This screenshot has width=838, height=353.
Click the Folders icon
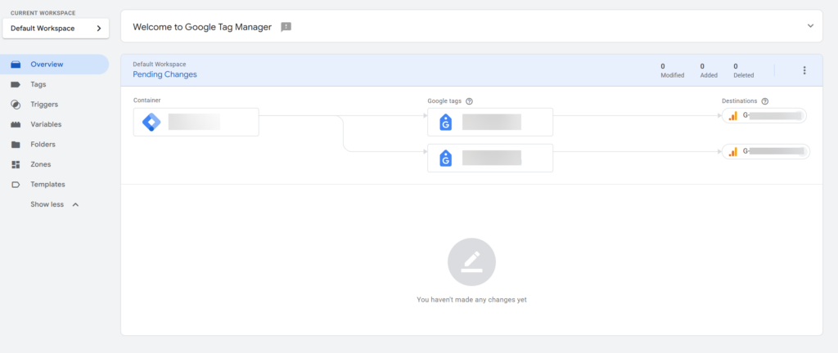(16, 145)
